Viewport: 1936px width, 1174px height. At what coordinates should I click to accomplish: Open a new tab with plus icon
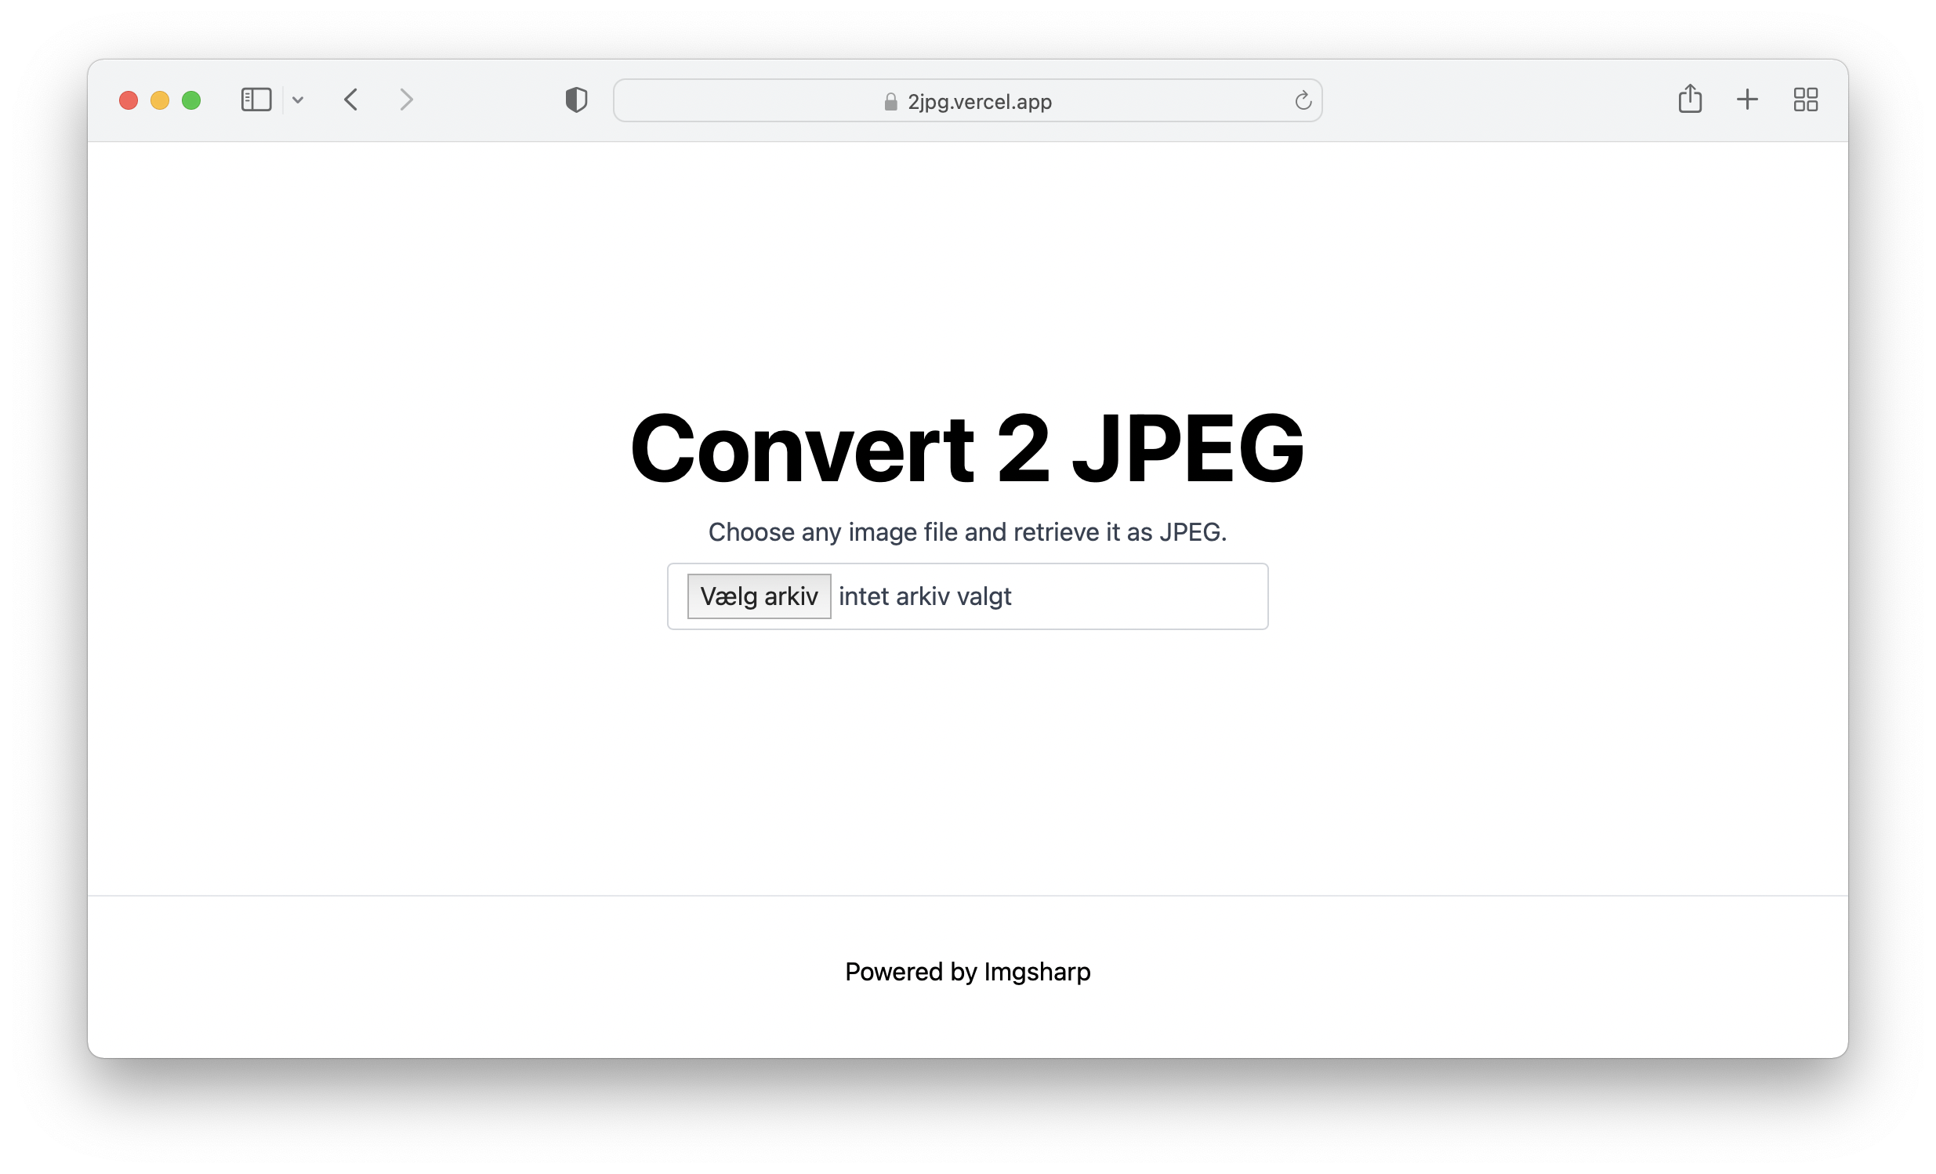pyautogui.click(x=1747, y=100)
